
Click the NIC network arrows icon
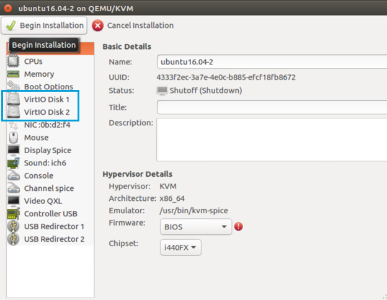pyautogui.click(x=13, y=125)
